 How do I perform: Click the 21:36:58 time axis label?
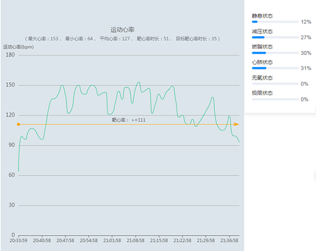click(229, 240)
